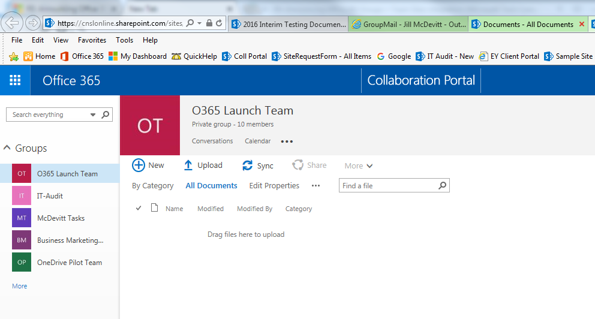Open the My Dashboard bookmark
Screen dimensions: 595x319
click(137, 56)
